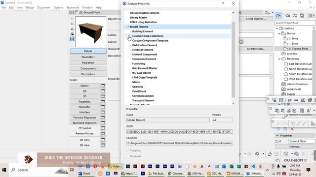
Task: Click the Details button
Action: [x=88, y=51]
